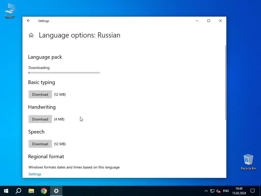
Task: Close the Settings window
Action: pos(220,21)
